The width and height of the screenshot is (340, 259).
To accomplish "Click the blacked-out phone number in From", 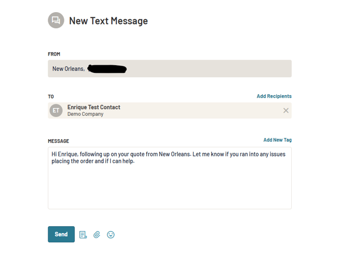I will pos(107,69).
